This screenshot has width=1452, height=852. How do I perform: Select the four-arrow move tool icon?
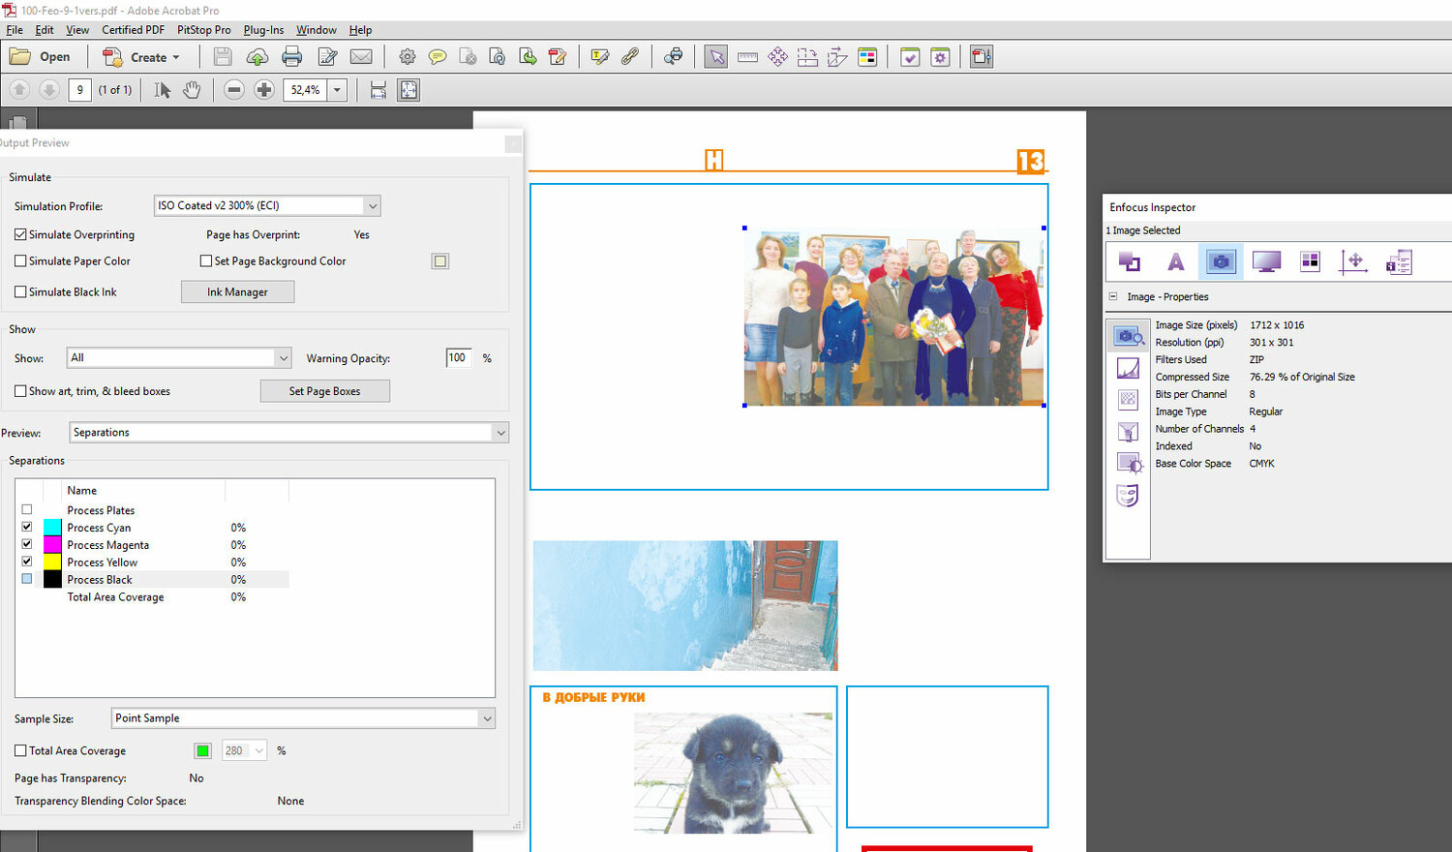[777, 57]
